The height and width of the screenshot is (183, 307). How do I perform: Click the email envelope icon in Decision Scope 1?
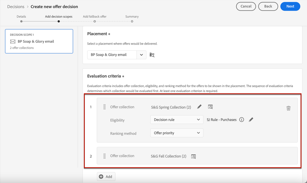point(13,42)
